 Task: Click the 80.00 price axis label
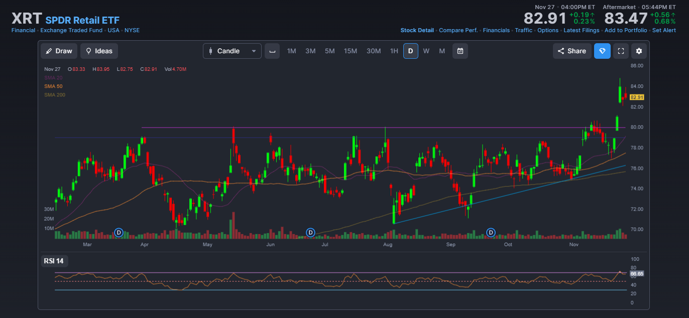tap(637, 127)
